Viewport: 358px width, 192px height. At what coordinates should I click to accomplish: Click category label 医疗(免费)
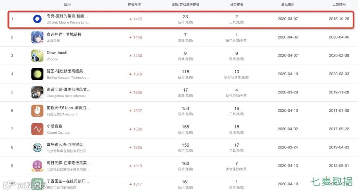(x=237, y=187)
